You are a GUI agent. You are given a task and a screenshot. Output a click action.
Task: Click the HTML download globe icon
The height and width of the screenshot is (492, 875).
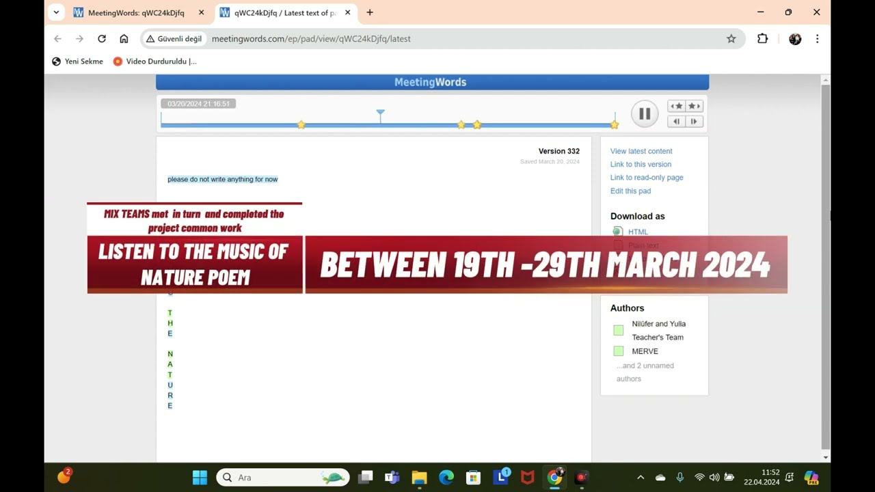pyautogui.click(x=618, y=232)
